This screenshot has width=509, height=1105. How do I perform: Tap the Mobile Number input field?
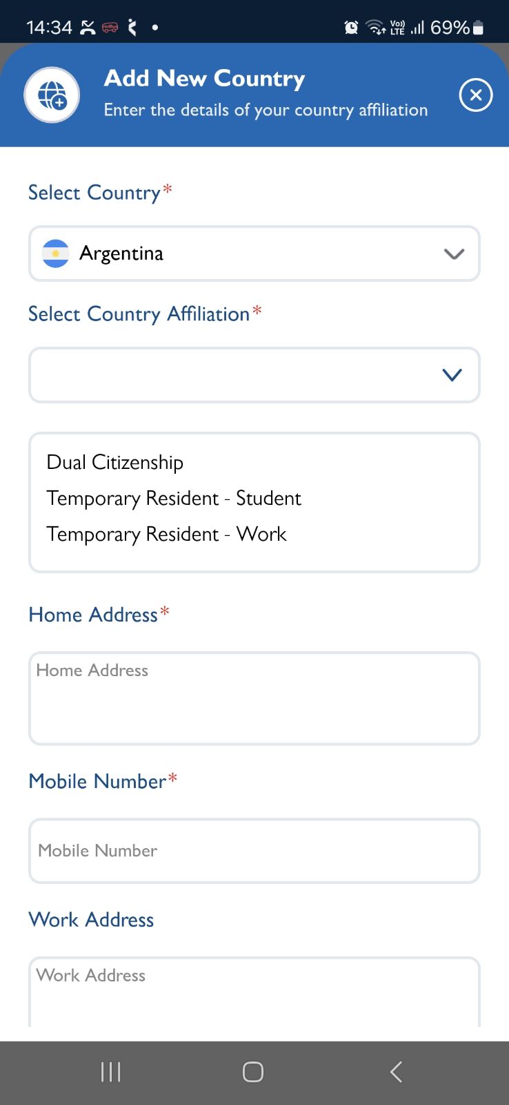(x=254, y=851)
